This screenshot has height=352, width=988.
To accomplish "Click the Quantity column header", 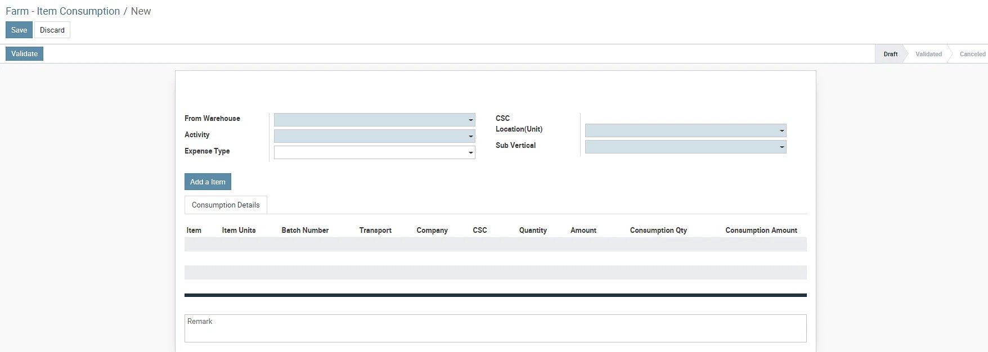I will 532,230.
